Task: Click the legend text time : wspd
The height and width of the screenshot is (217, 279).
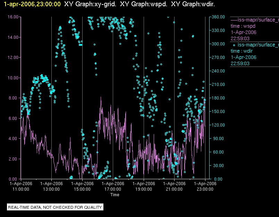Action: [x=243, y=26]
